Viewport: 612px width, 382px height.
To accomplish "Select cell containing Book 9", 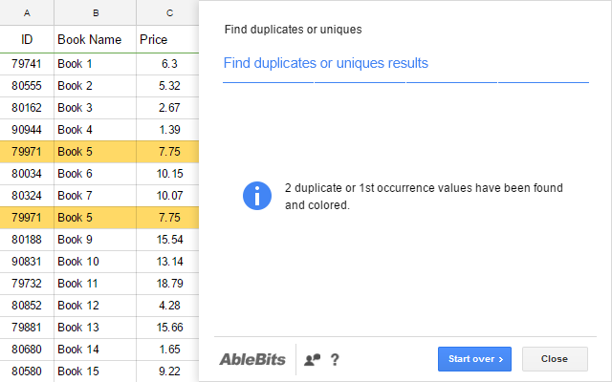I will (x=95, y=239).
